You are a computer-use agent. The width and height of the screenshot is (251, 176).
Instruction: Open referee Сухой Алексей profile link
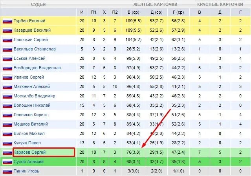(28, 162)
